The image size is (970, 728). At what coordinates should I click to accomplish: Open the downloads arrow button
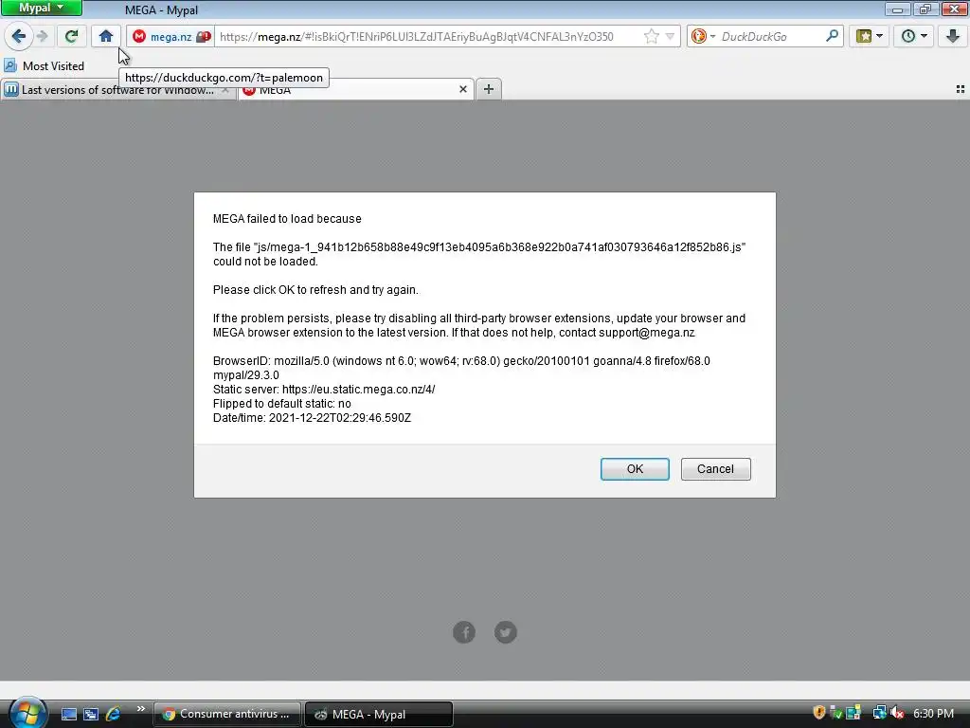coord(953,37)
